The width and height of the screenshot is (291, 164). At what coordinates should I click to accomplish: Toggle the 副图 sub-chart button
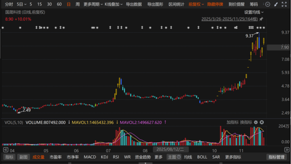(x=24, y=157)
